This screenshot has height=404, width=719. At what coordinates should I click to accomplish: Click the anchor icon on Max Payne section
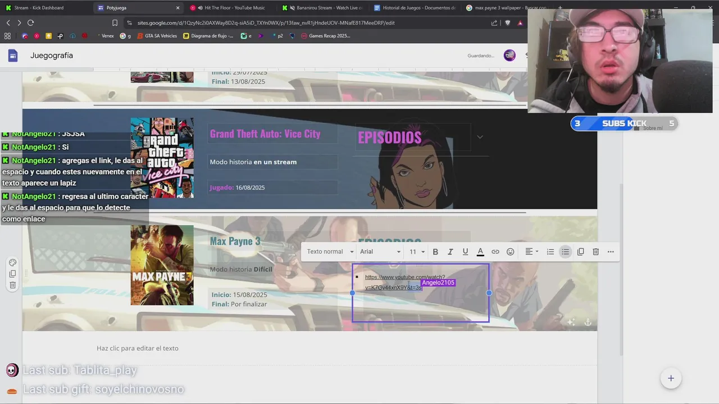pyautogui.click(x=588, y=322)
